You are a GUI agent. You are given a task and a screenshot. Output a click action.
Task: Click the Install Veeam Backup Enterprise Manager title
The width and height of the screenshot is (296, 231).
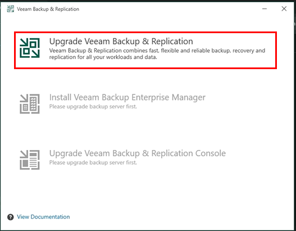coord(127,97)
